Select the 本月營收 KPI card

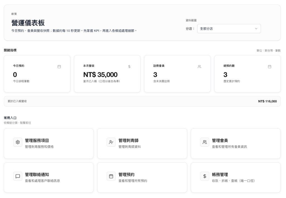pos(107,74)
